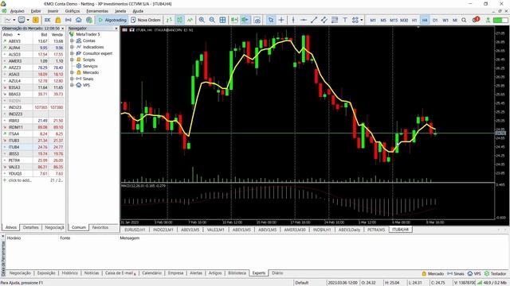The height and width of the screenshot is (286, 510).
Task: Switch to Favoritos tab in Navegador
Action: 100,227
